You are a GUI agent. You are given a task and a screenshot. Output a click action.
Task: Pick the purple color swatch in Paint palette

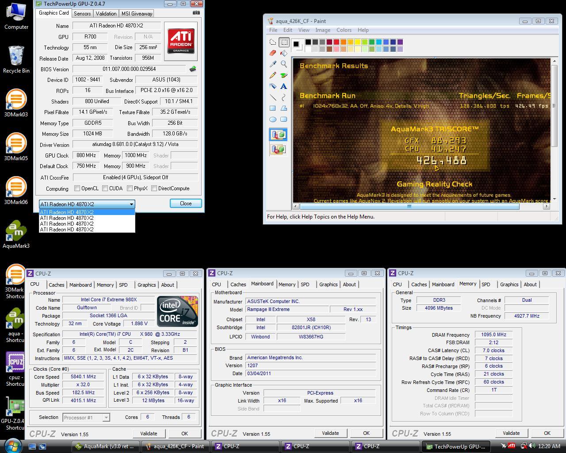pos(400,42)
